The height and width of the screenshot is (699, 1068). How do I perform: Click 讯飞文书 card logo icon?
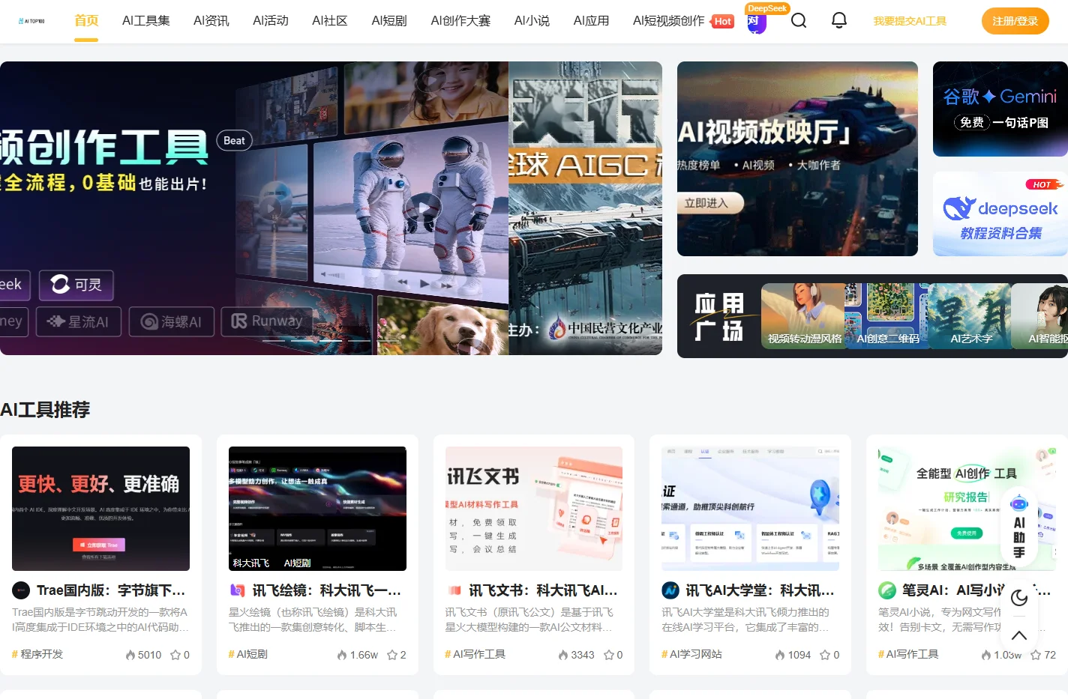click(454, 590)
